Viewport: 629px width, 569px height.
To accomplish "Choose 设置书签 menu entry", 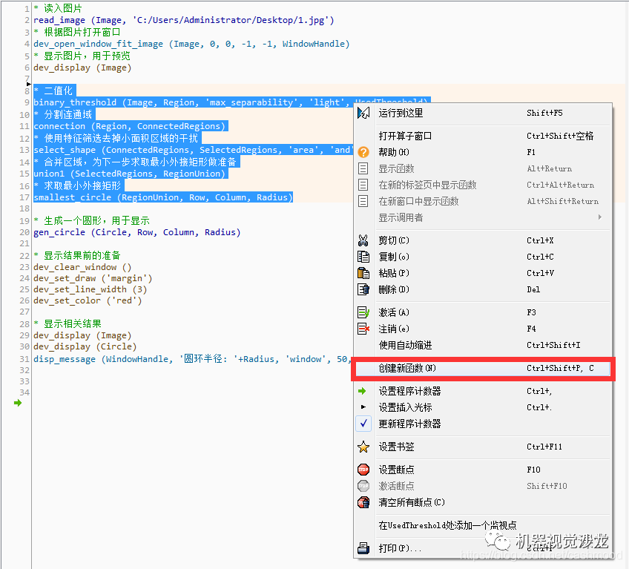I will click(483, 447).
